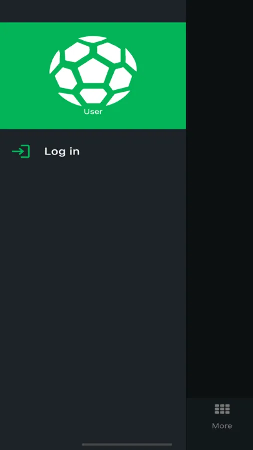Open the More tab label
Image resolution: width=253 pixels, height=450 pixels.
(x=222, y=426)
